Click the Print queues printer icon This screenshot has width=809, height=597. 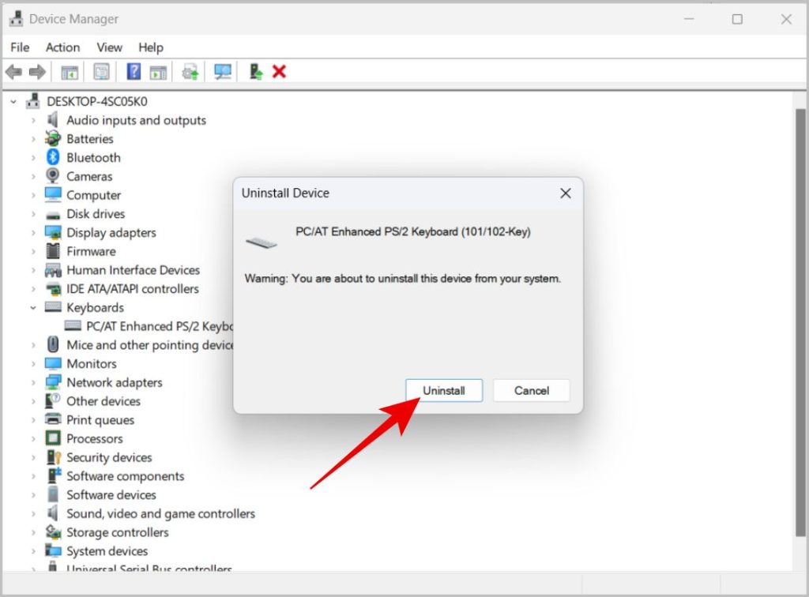53,419
